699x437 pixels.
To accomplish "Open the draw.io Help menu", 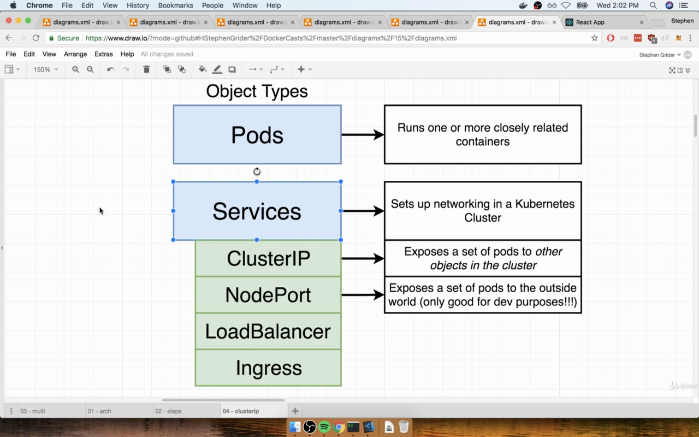I will (x=127, y=54).
